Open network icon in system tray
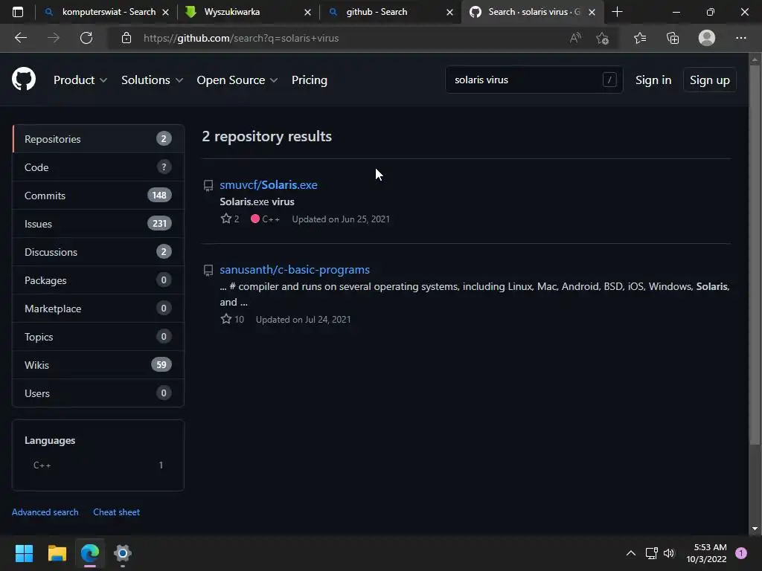The image size is (762, 571). (x=651, y=553)
